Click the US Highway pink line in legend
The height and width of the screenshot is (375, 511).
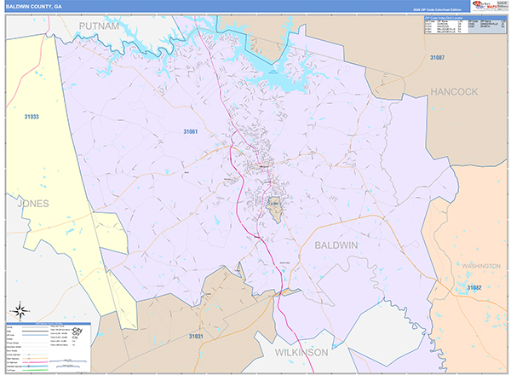pos(35,362)
